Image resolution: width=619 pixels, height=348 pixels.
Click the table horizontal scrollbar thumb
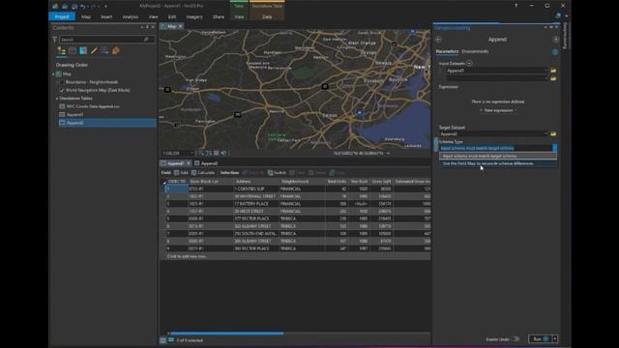click(227, 333)
